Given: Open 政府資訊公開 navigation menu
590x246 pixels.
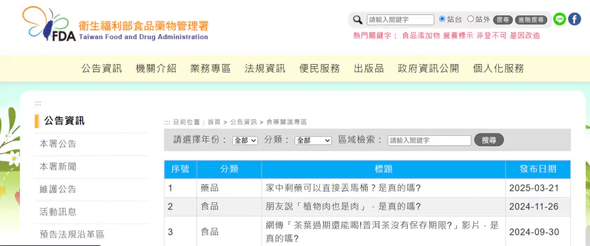Looking at the screenshot, I should [428, 68].
